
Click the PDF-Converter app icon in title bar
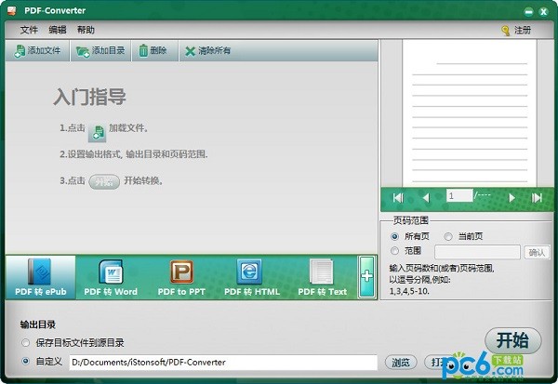point(12,10)
